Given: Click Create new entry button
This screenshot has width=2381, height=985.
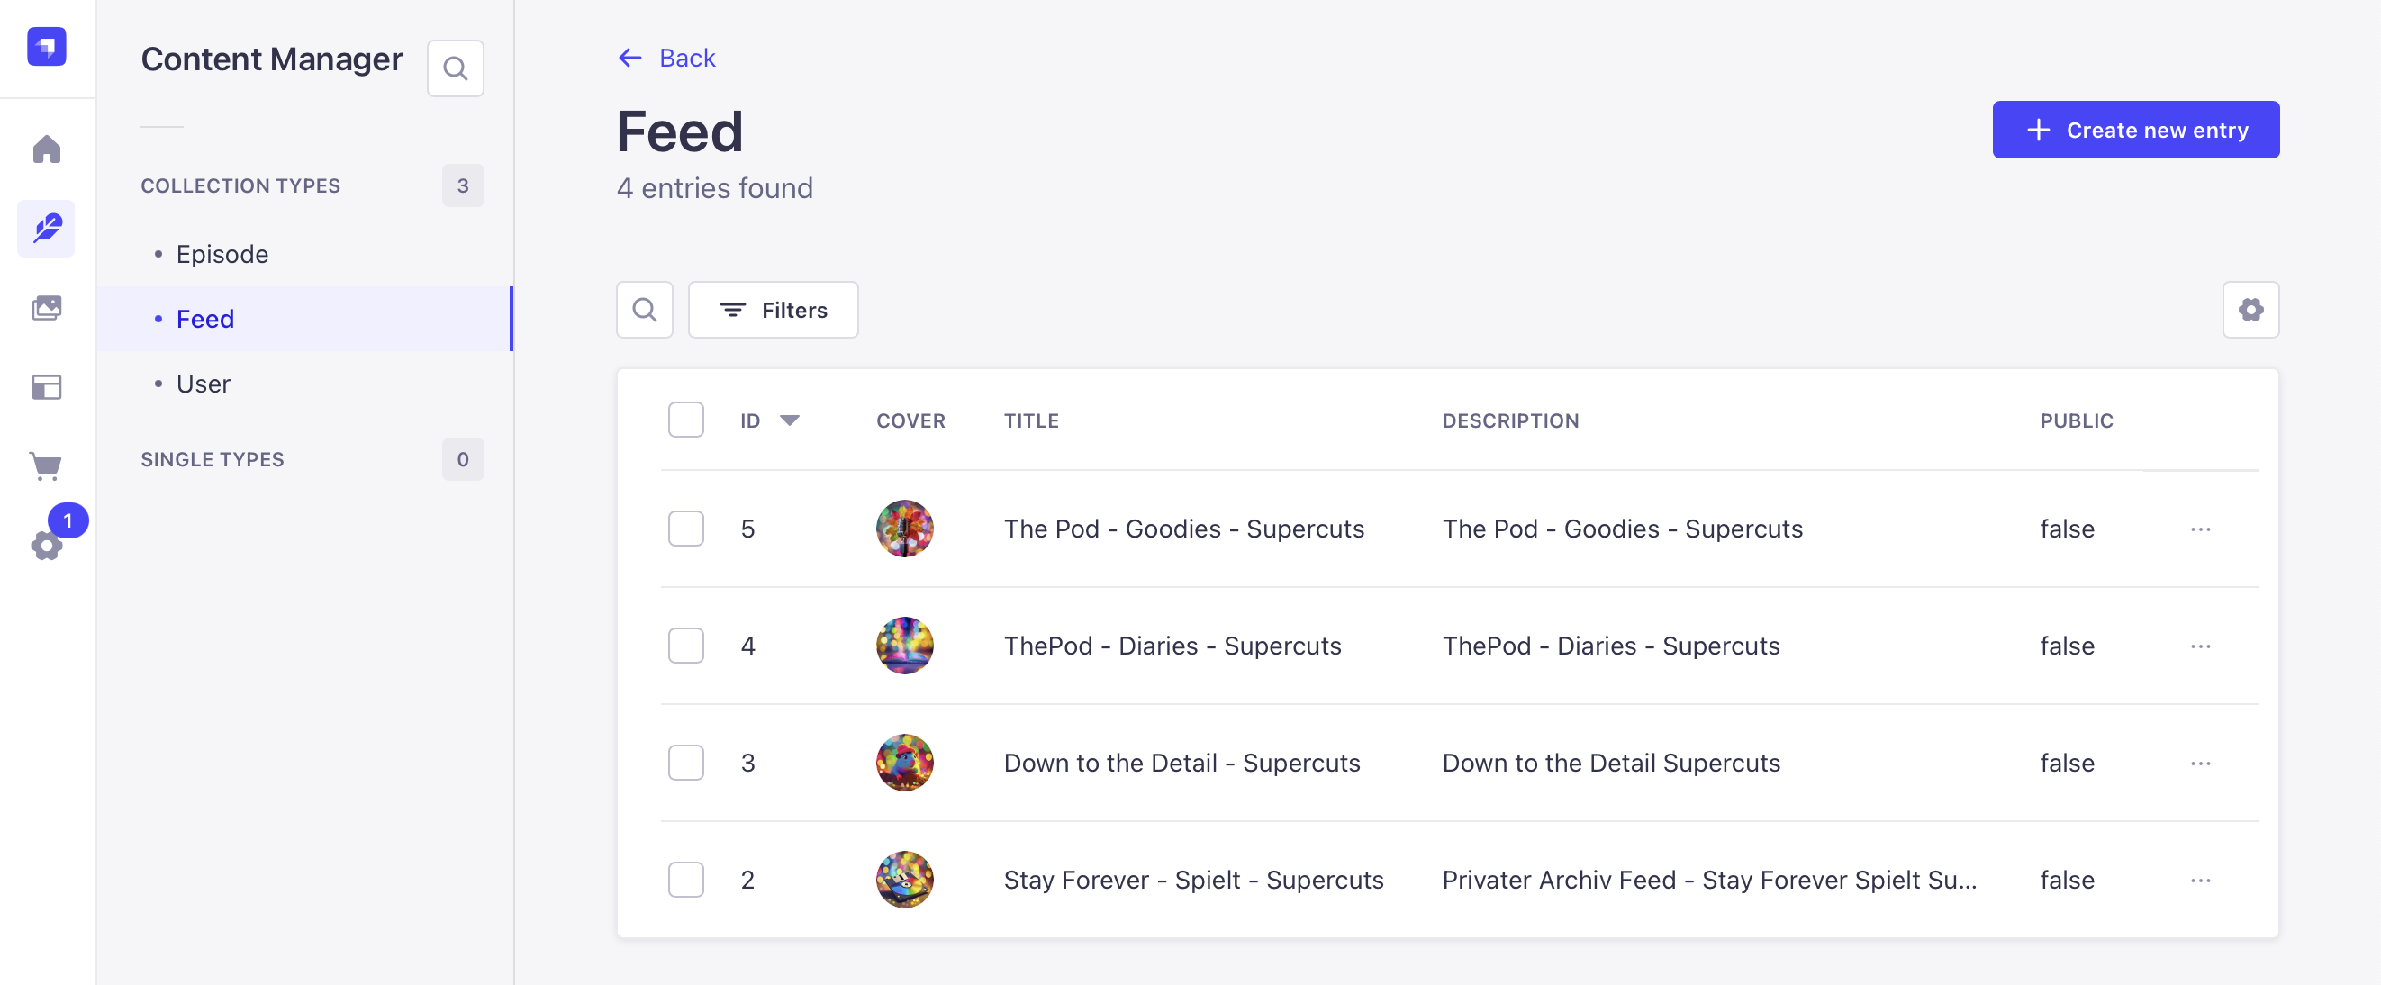Looking at the screenshot, I should [x=2135, y=131].
